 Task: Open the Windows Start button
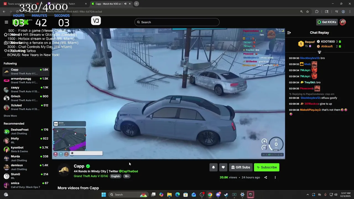pyautogui.click(x=104, y=195)
